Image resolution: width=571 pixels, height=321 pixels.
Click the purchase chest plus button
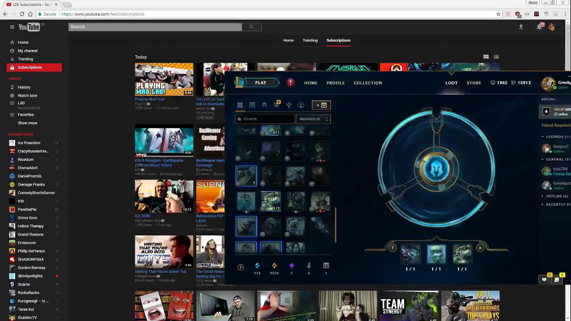click(321, 105)
